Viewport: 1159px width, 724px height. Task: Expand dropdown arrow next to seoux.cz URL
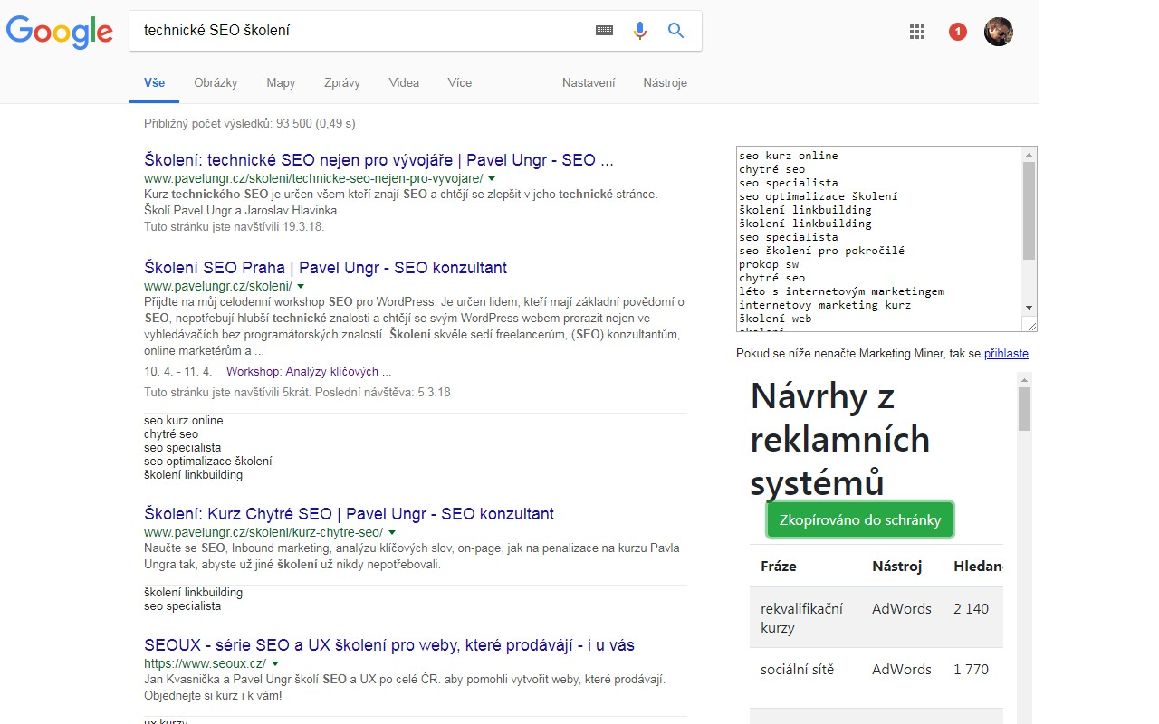pos(275,664)
